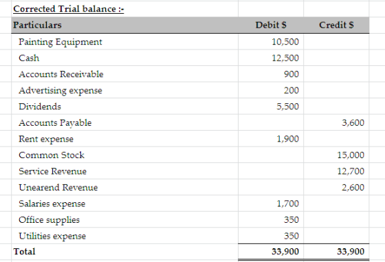Select the 33,900 credit total
Image resolution: width=385 pixels, height=262 pixels.
click(x=351, y=252)
